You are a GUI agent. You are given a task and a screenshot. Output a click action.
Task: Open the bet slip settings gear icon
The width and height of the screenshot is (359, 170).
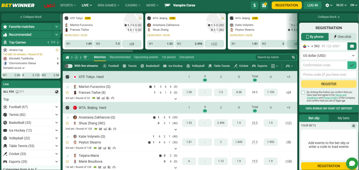[x=353, y=126]
